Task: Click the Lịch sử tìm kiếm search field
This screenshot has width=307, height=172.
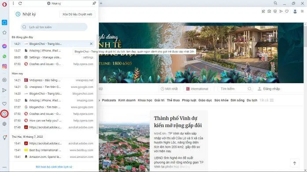Action: point(54,27)
